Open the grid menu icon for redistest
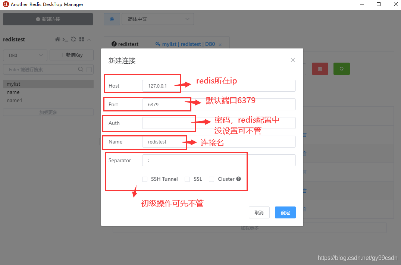 (x=82, y=39)
